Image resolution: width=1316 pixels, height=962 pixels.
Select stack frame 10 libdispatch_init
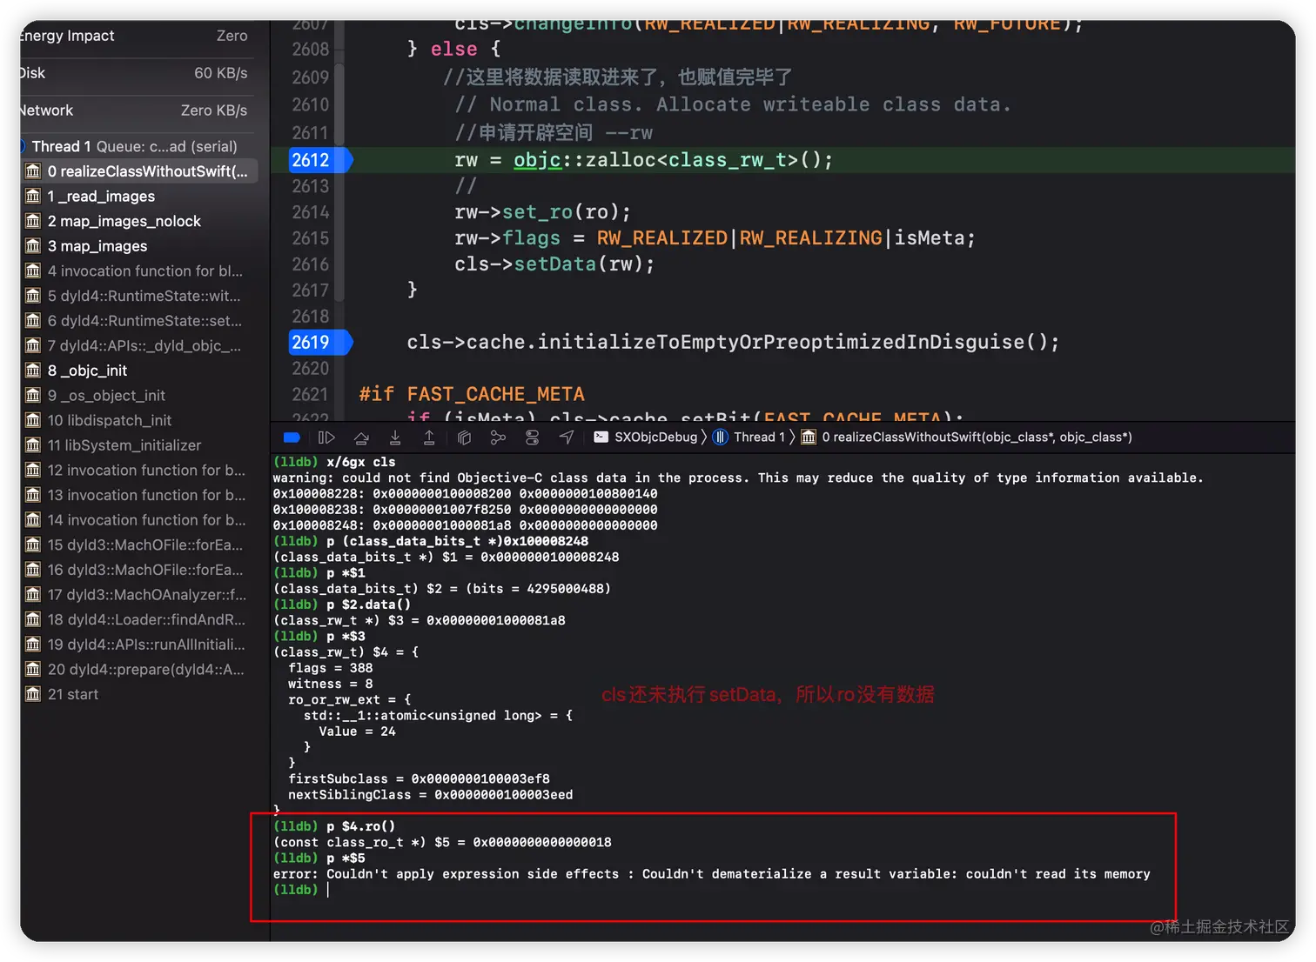pos(139,420)
